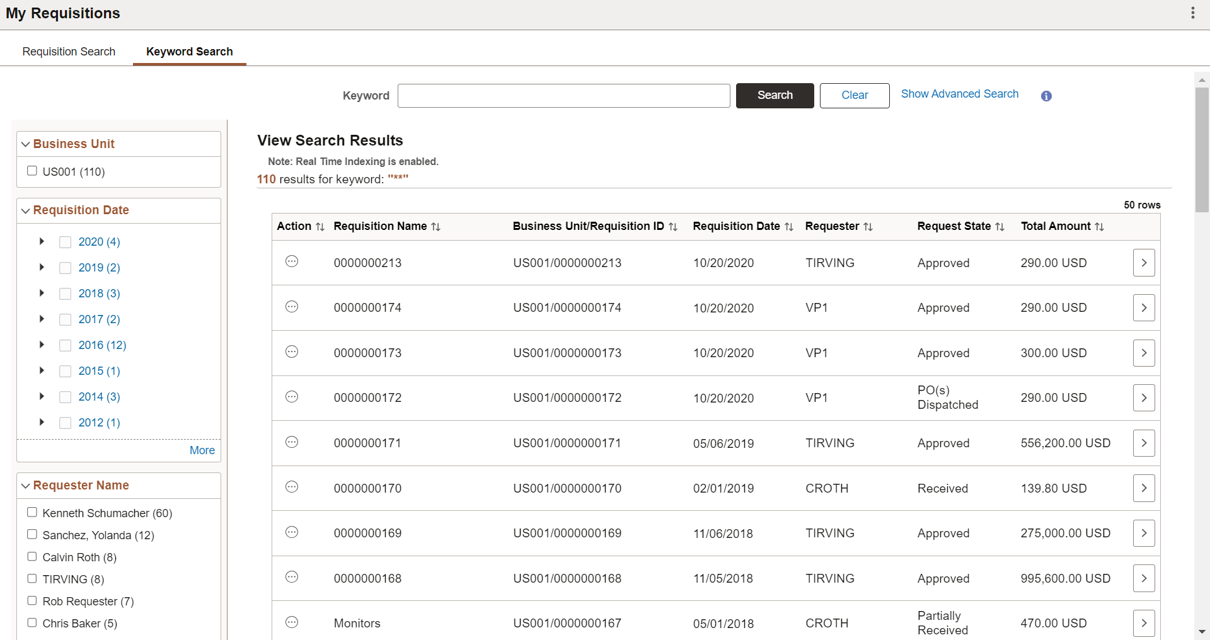Image resolution: width=1210 pixels, height=640 pixels.
Task: Click the keyword search help info icon
Action: [1046, 96]
